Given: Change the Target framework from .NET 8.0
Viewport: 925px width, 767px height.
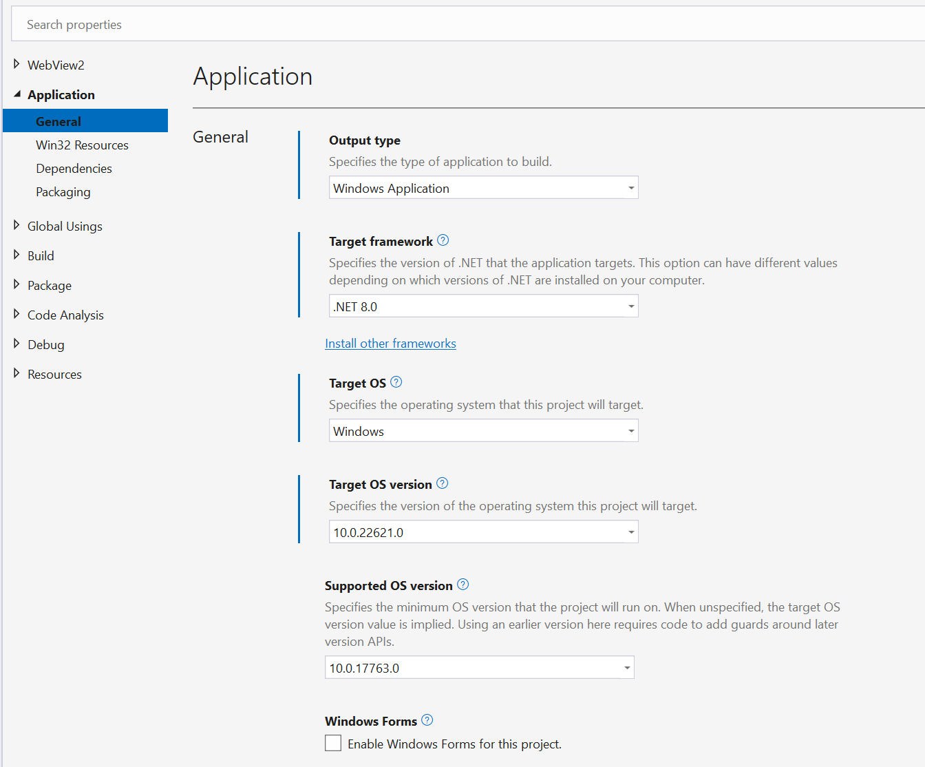Looking at the screenshot, I should (630, 306).
